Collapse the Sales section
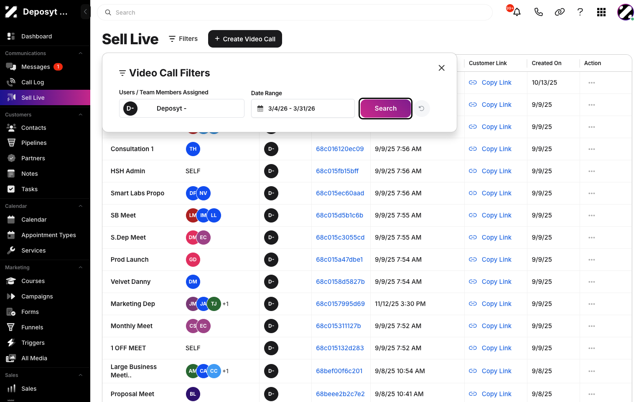This screenshot has width=644, height=402. pos(81,375)
